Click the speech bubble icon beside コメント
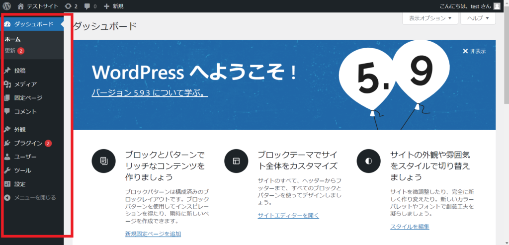This screenshot has height=245, width=509. (7, 111)
